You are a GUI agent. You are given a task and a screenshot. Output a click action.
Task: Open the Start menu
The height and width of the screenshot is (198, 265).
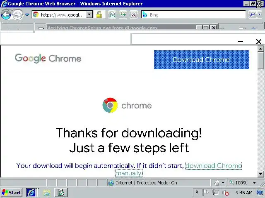pyautogui.click(x=12, y=193)
